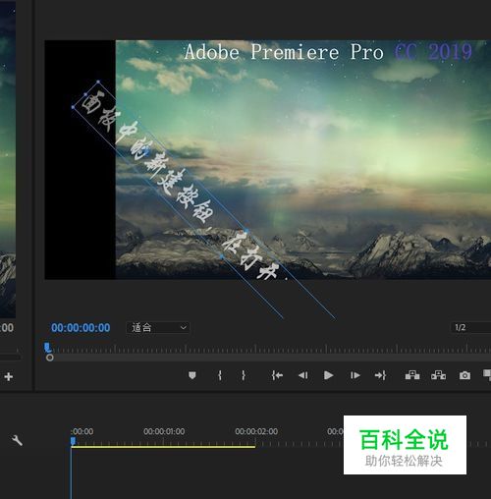Click the 00:00:00:00 program timecode
The width and height of the screenshot is (491, 499).
click(81, 328)
